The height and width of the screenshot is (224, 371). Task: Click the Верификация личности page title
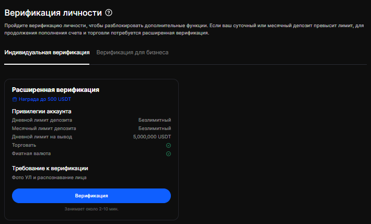pyautogui.click(x=53, y=13)
